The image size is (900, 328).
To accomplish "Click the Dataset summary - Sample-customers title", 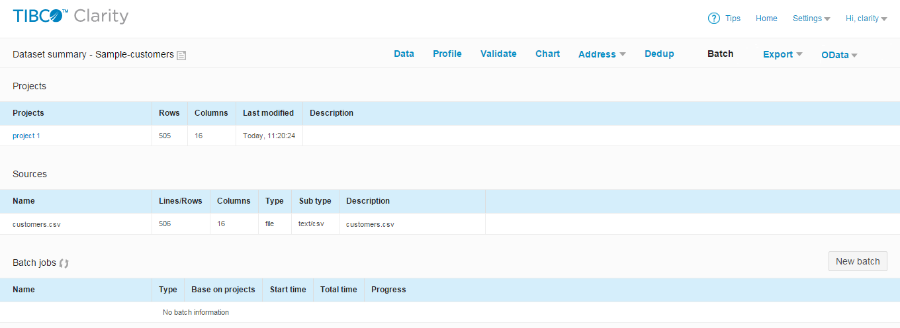I will pyautogui.click(x=93, y=54).
